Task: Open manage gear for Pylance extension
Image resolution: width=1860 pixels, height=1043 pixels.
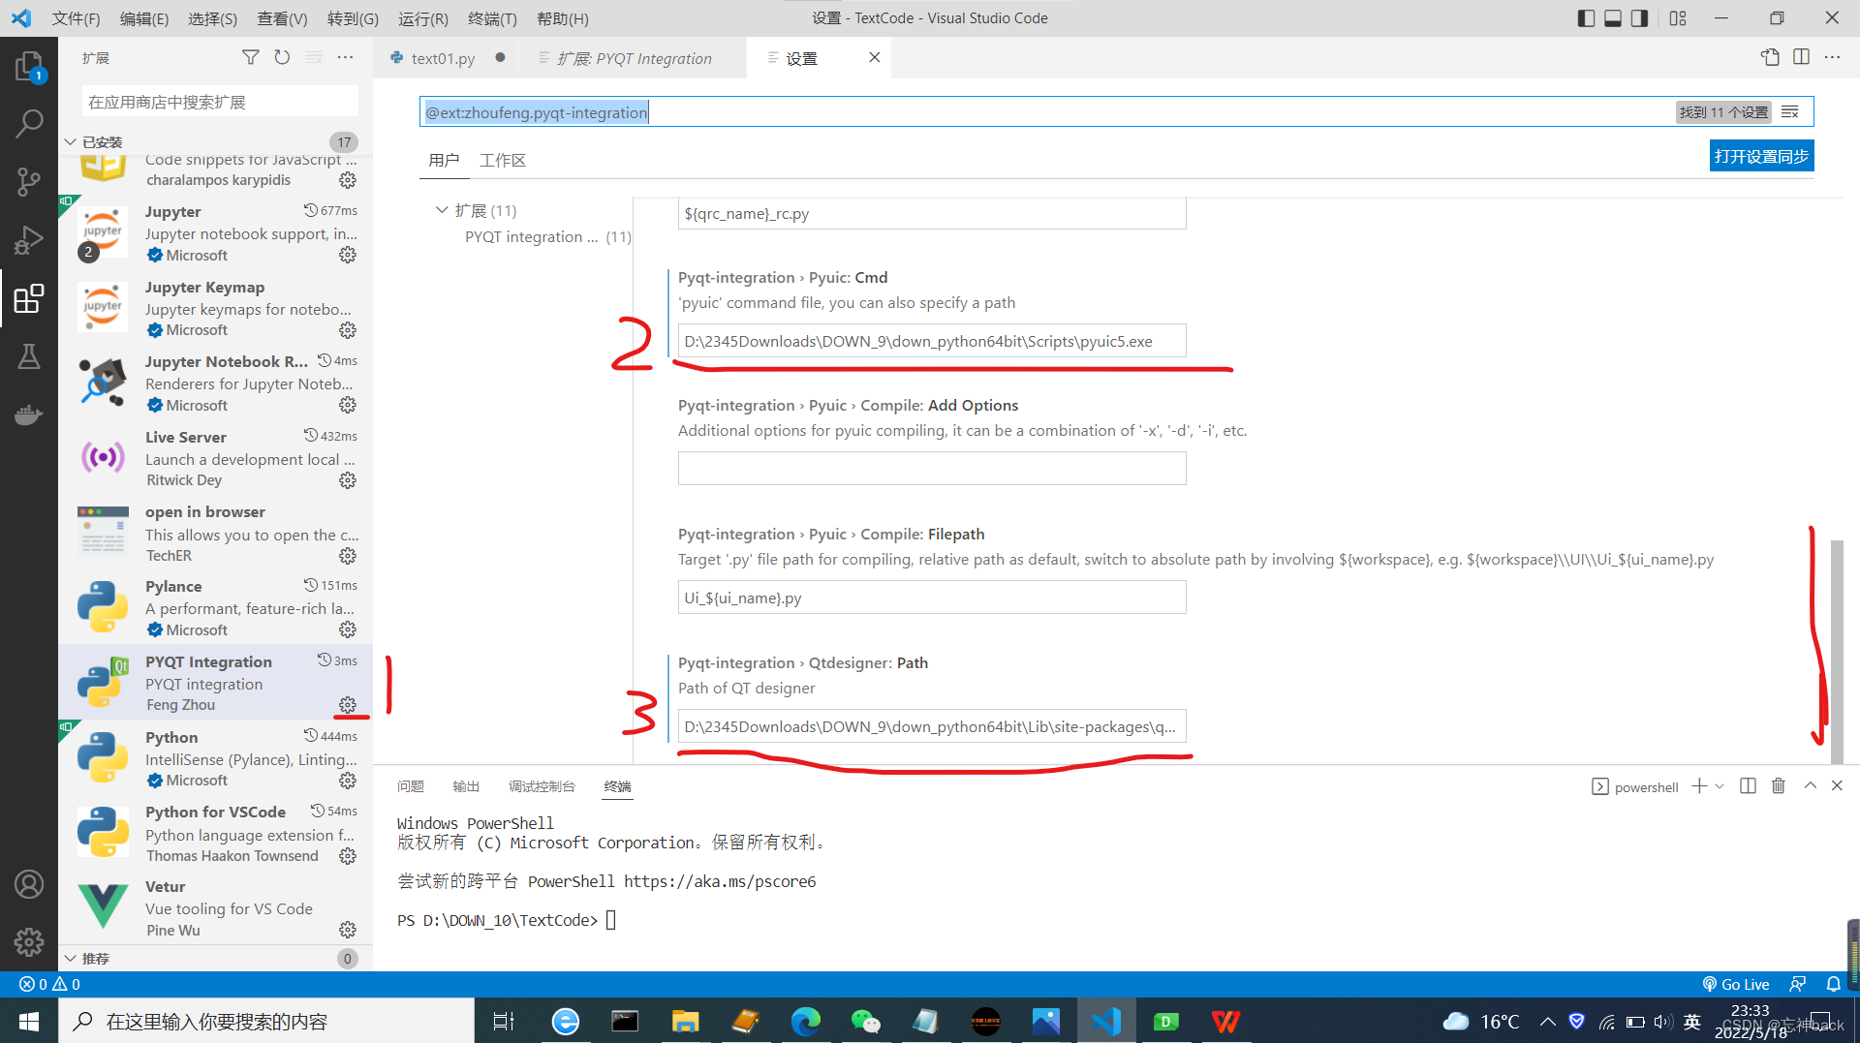Action: coord(348,629)
